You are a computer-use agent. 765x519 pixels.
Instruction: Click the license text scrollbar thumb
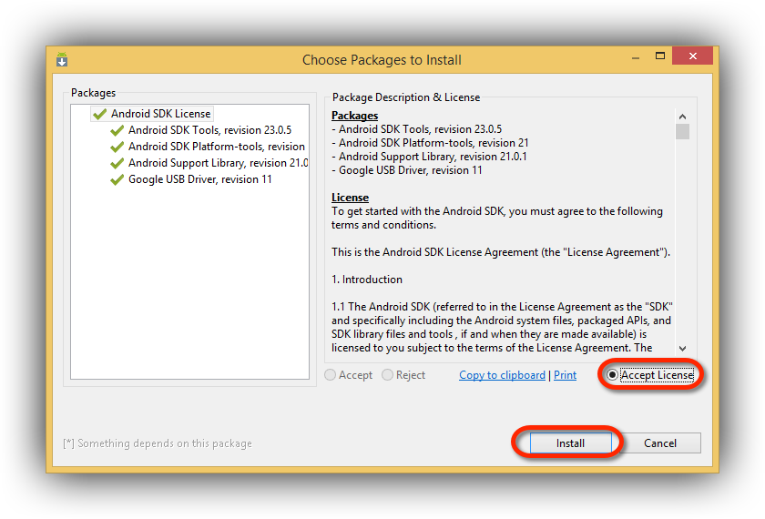point(682,132)
